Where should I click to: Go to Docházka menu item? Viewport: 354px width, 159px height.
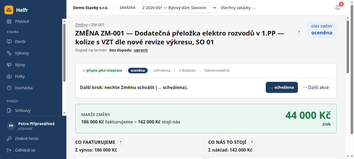pyautogui.click(x=31, y=88)
